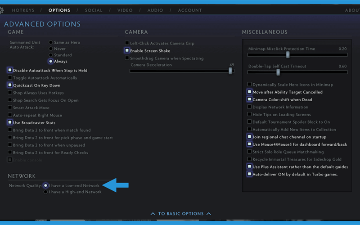Check the Enable console option
Viewport: 360px width, 225px height.
click(x=10, y=160)
